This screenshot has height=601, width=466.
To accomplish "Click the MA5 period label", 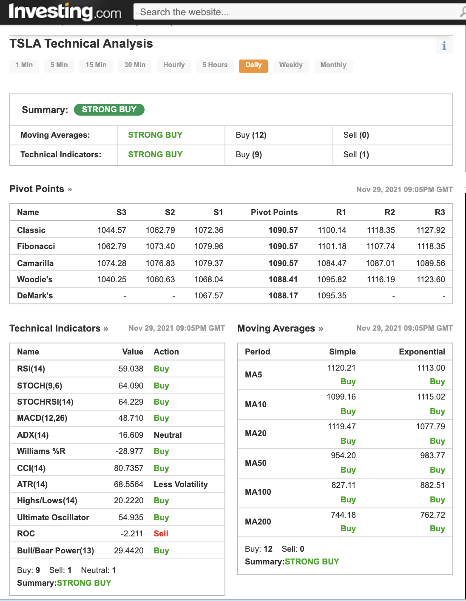I will pos(253,375).
